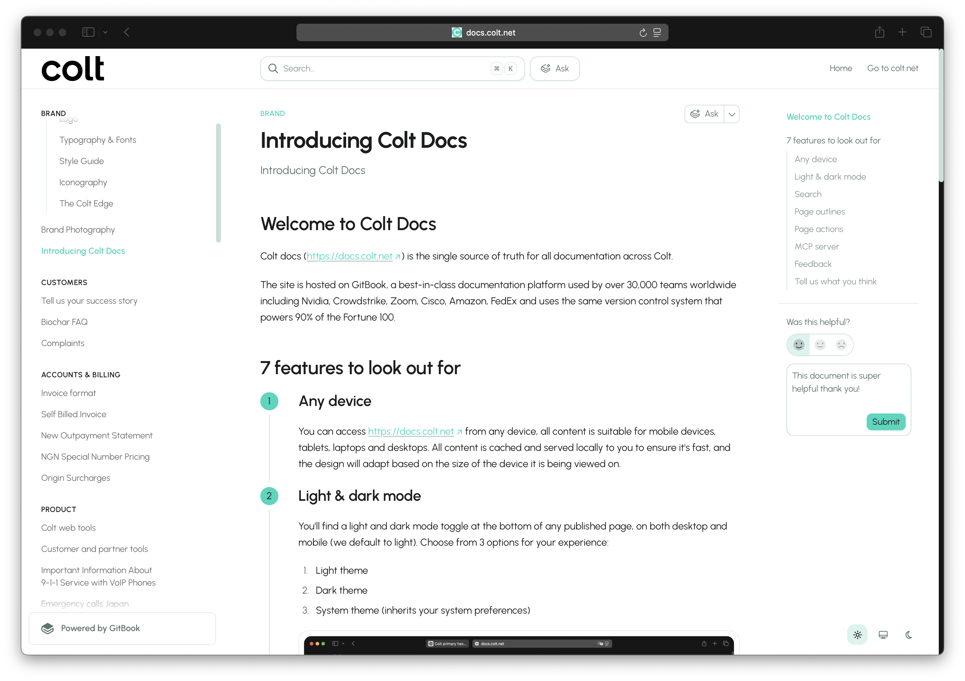The height and width of the screenshot is (681, 965).
Task: Show tab overview icon in Safari toolbar
Action: [926, 32]
